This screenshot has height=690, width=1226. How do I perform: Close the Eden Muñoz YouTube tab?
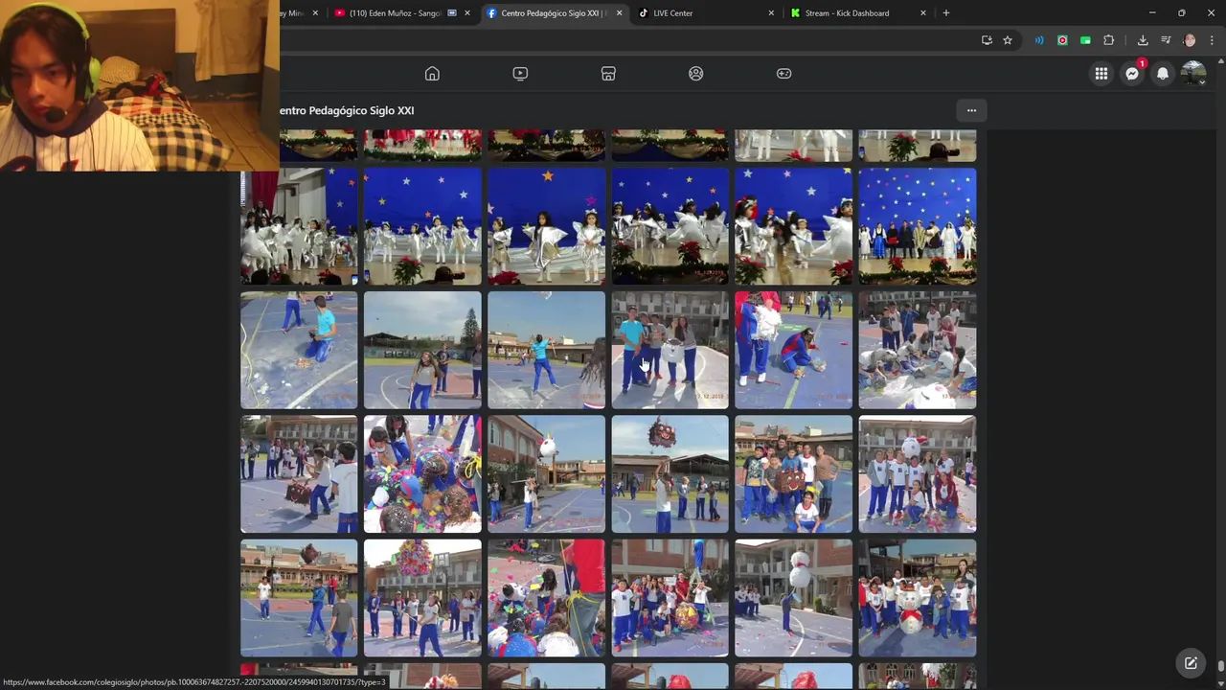[x=467, y=13]
